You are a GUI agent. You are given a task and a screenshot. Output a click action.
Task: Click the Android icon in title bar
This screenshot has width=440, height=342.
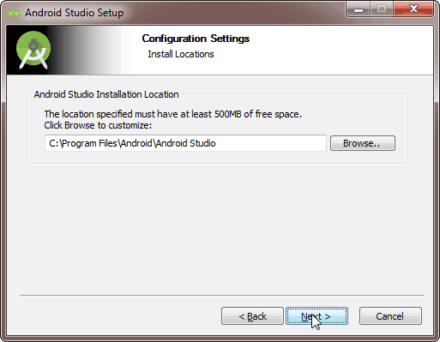coord(14,13)
